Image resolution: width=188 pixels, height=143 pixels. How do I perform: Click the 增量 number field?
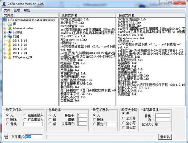82,119
